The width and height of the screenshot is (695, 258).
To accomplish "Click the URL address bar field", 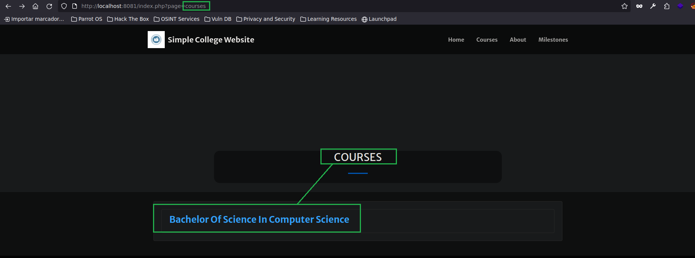I will (x=341, y=6).
